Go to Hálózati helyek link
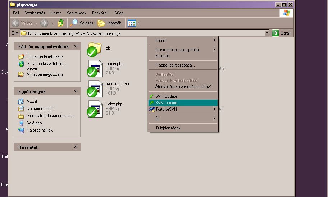Image resolution: width=328 pixels, height=197 pixels. (x=40, y=130)
